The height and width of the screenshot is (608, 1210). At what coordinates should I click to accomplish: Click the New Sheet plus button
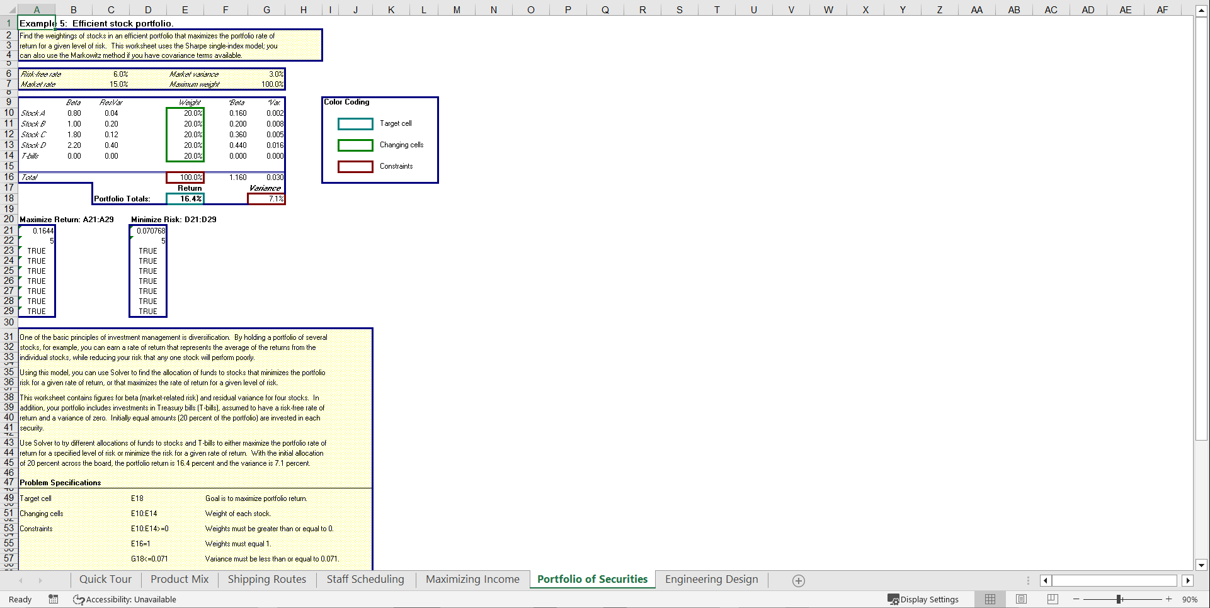click(x=798, y=580)
